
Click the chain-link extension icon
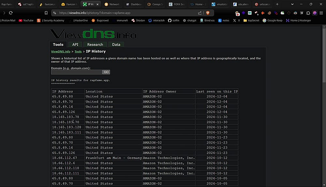point(276,13)
